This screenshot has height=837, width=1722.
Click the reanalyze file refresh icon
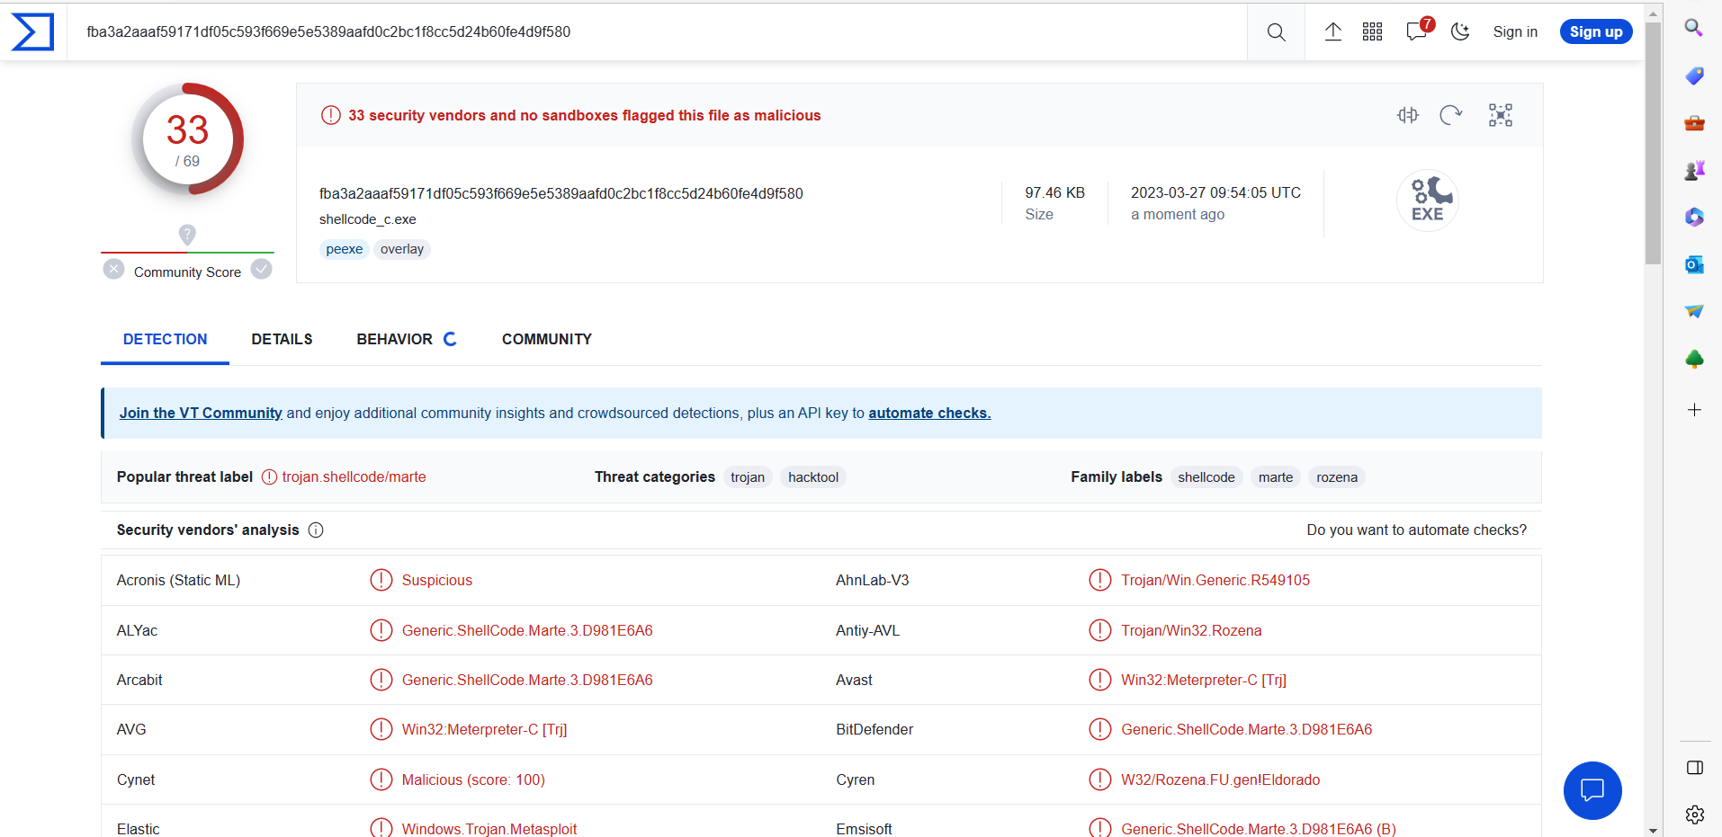[1450, 115]
